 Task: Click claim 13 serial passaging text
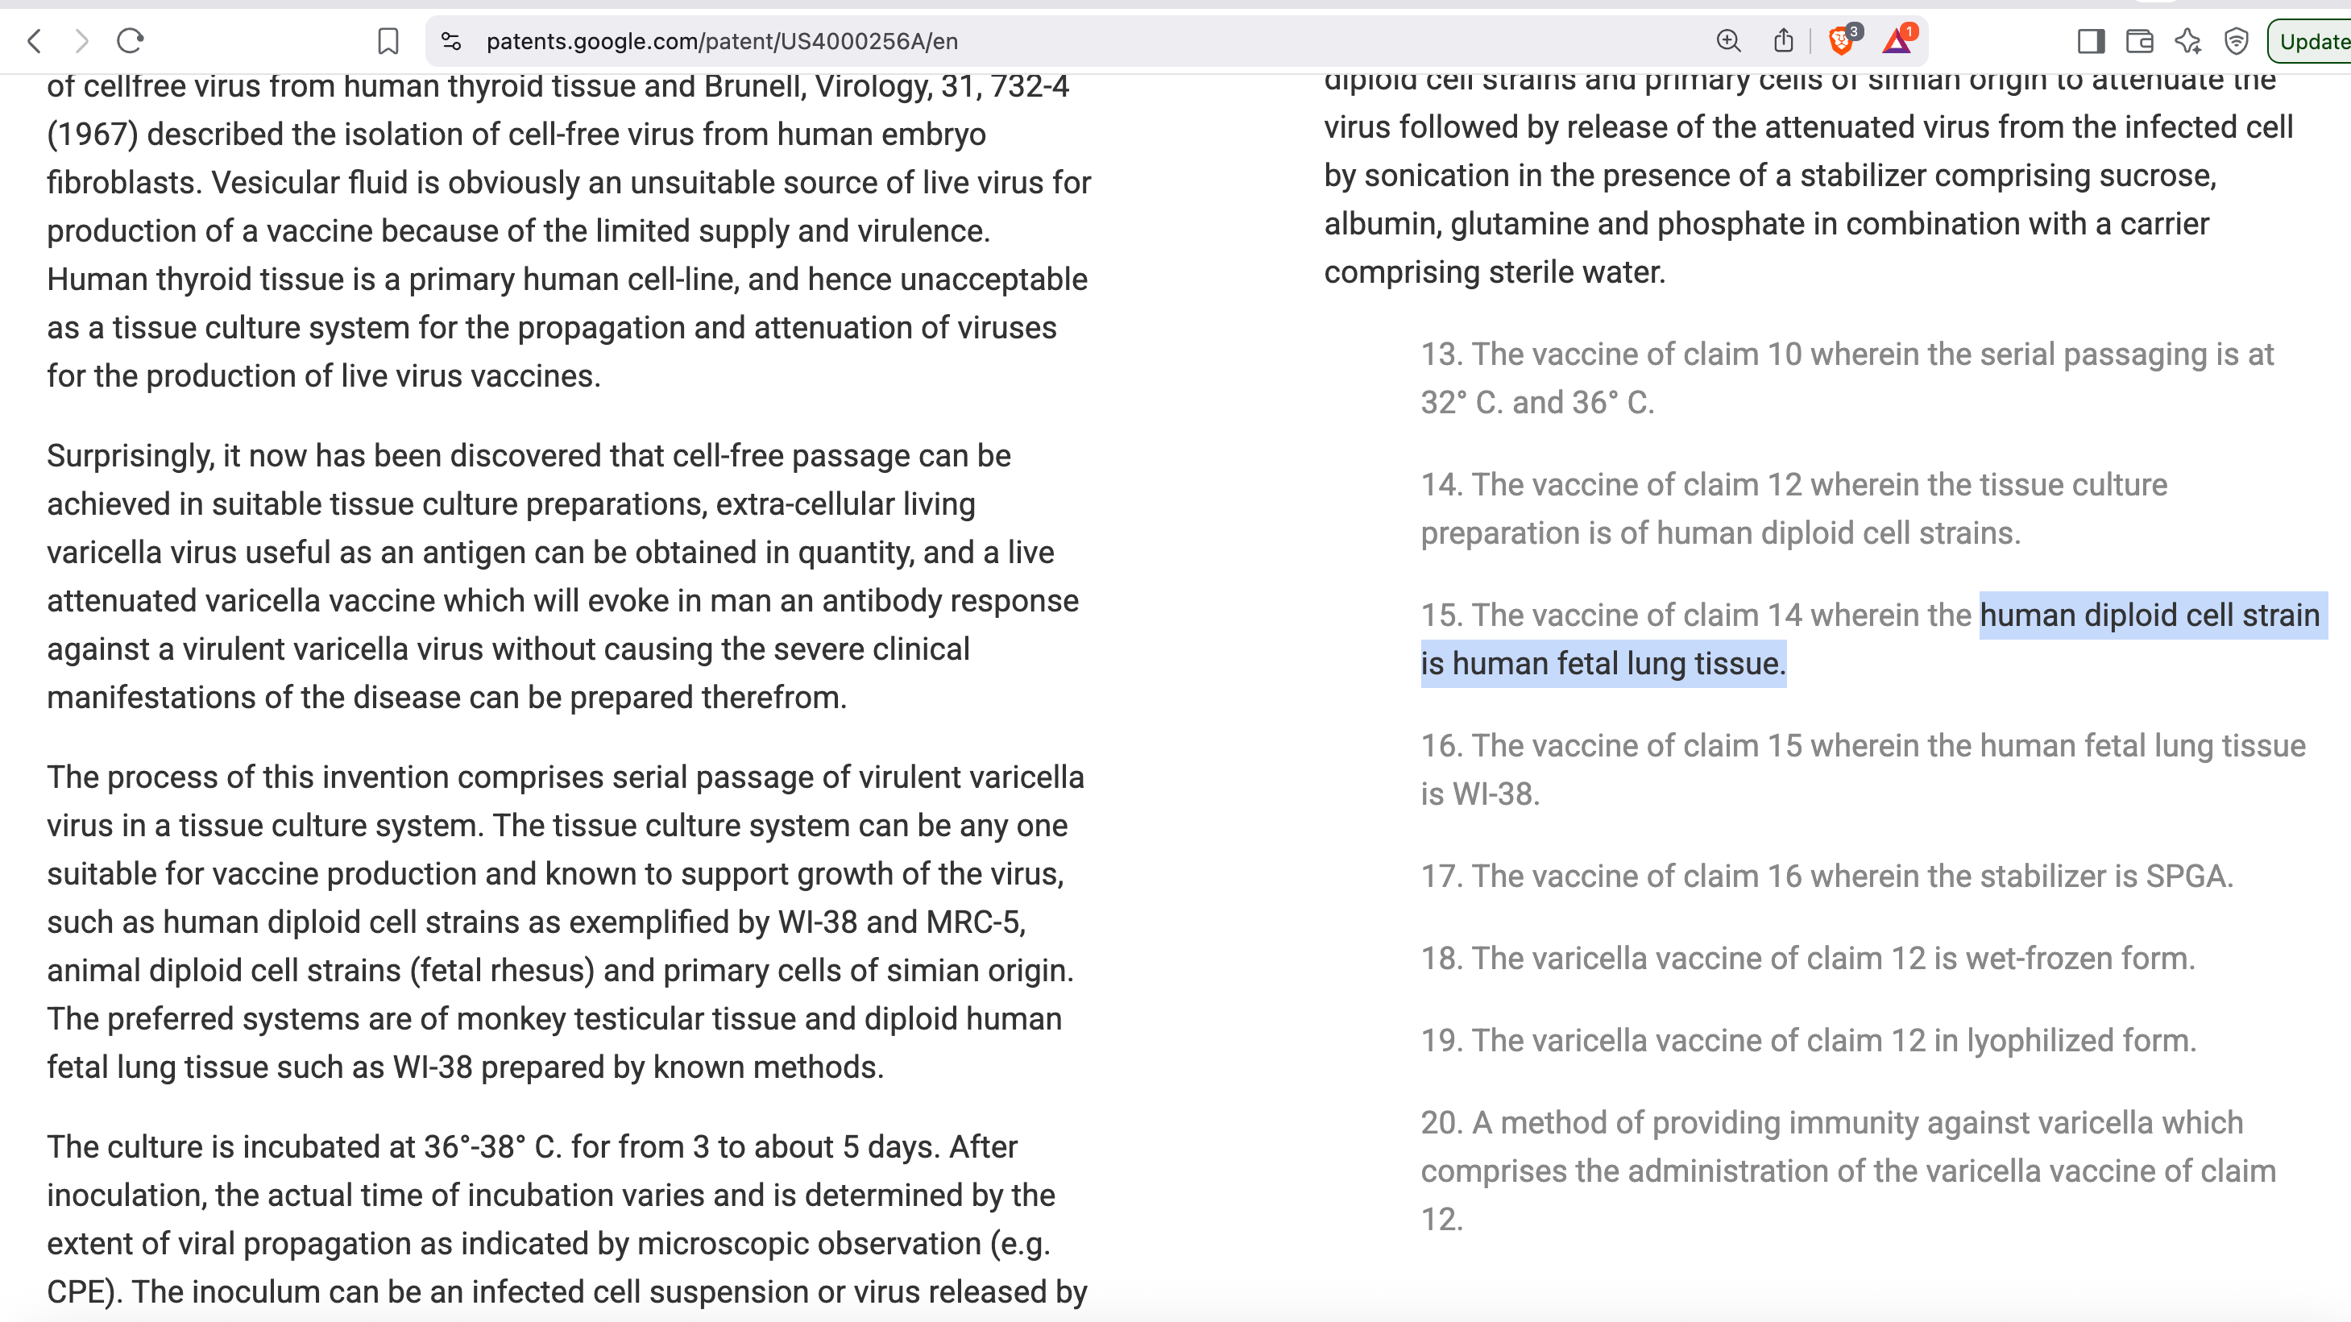click(x=1843, y=378)
